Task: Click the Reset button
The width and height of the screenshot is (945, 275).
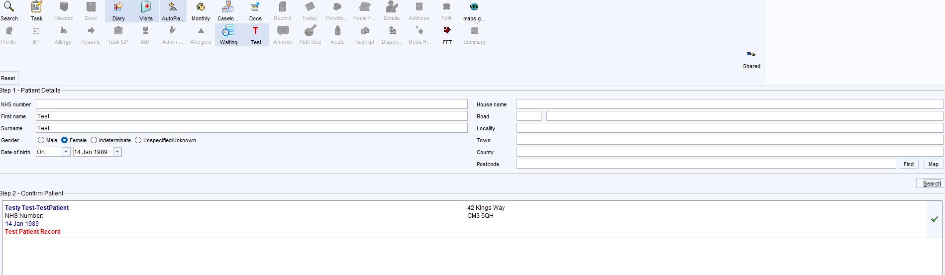Action: click(x=8, y=78)
